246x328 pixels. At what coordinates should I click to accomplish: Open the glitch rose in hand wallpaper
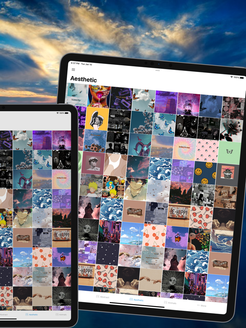click(x=231, y=130)
